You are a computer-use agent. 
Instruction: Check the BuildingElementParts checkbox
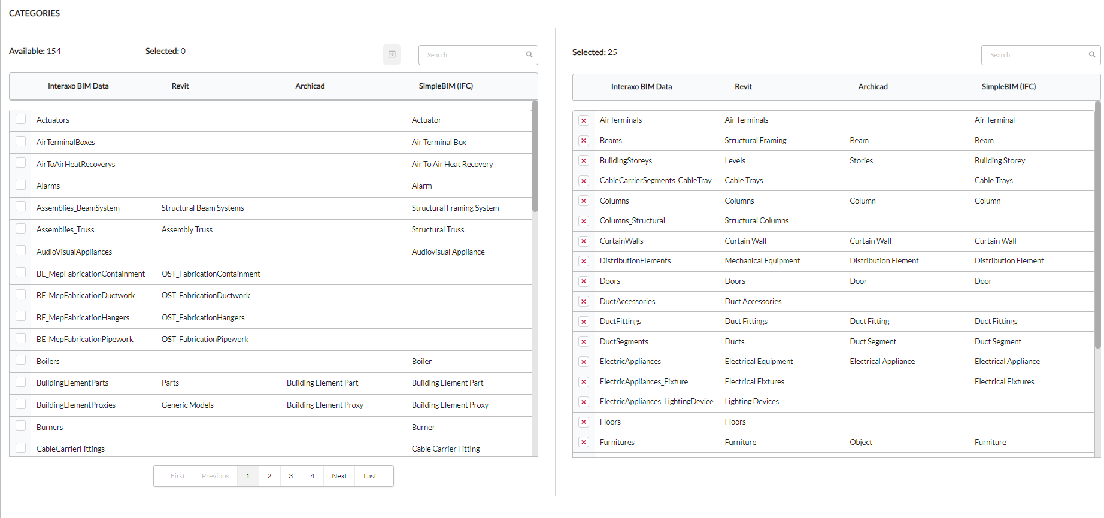click(21, 382)
